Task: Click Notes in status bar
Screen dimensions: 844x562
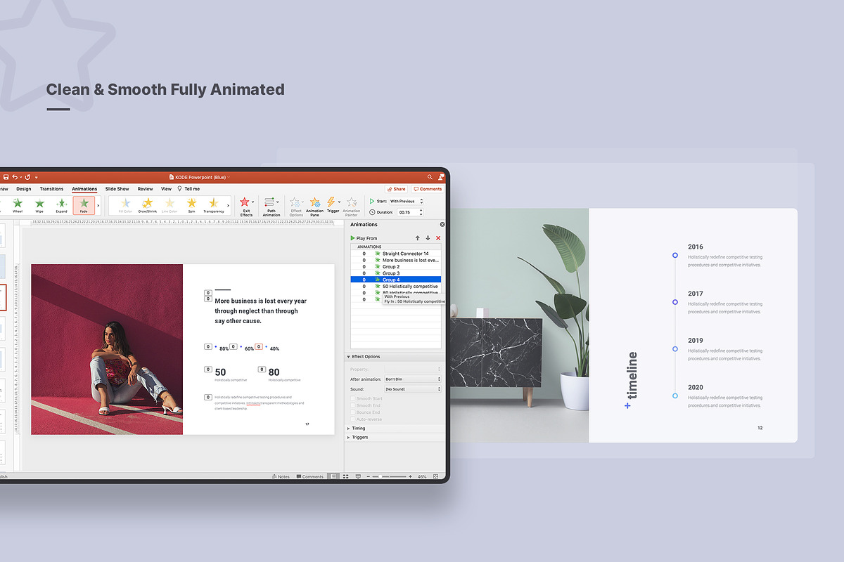Action: [x=281, y=476]
